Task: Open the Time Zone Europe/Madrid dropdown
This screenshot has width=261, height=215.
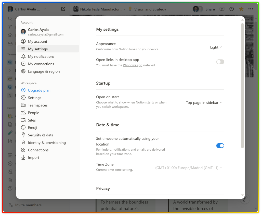Action: coord(189,168)
